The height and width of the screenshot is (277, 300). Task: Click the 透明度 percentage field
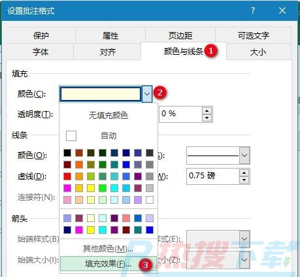(181, 114)
